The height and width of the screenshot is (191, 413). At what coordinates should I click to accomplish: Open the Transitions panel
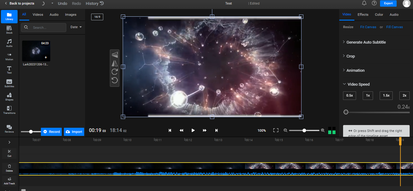9,110
